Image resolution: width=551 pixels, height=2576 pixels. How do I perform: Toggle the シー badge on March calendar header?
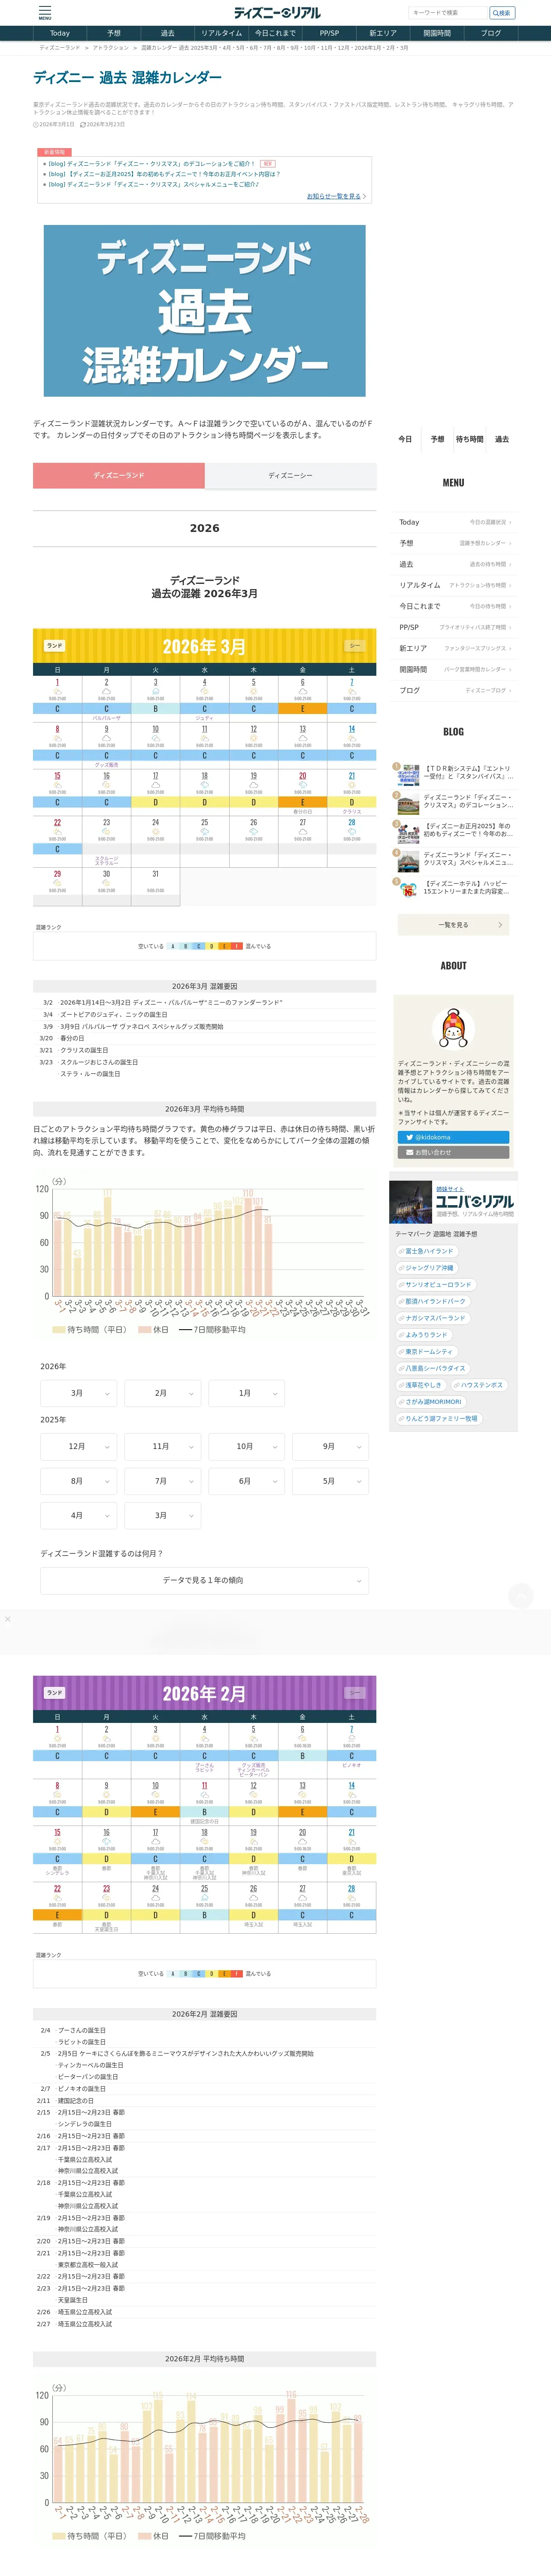[x=354, y=646]
